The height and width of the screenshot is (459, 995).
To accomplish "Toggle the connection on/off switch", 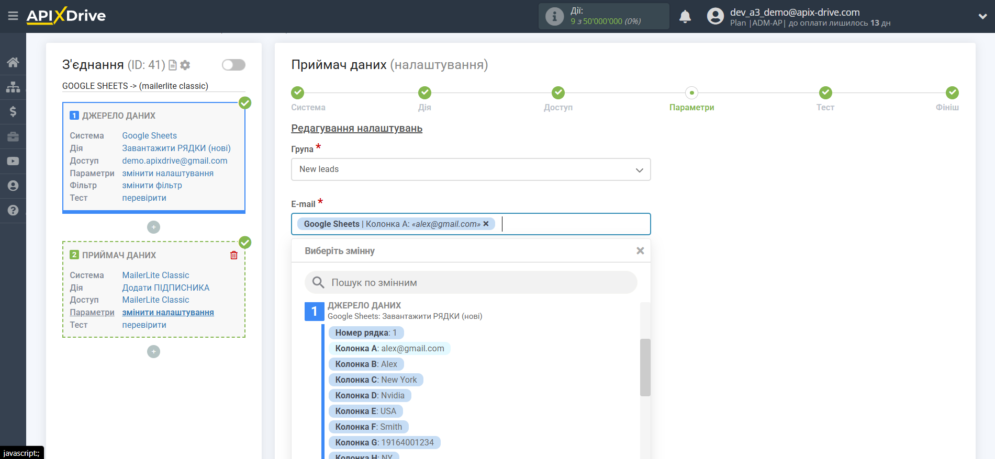I will pos(233,65).
